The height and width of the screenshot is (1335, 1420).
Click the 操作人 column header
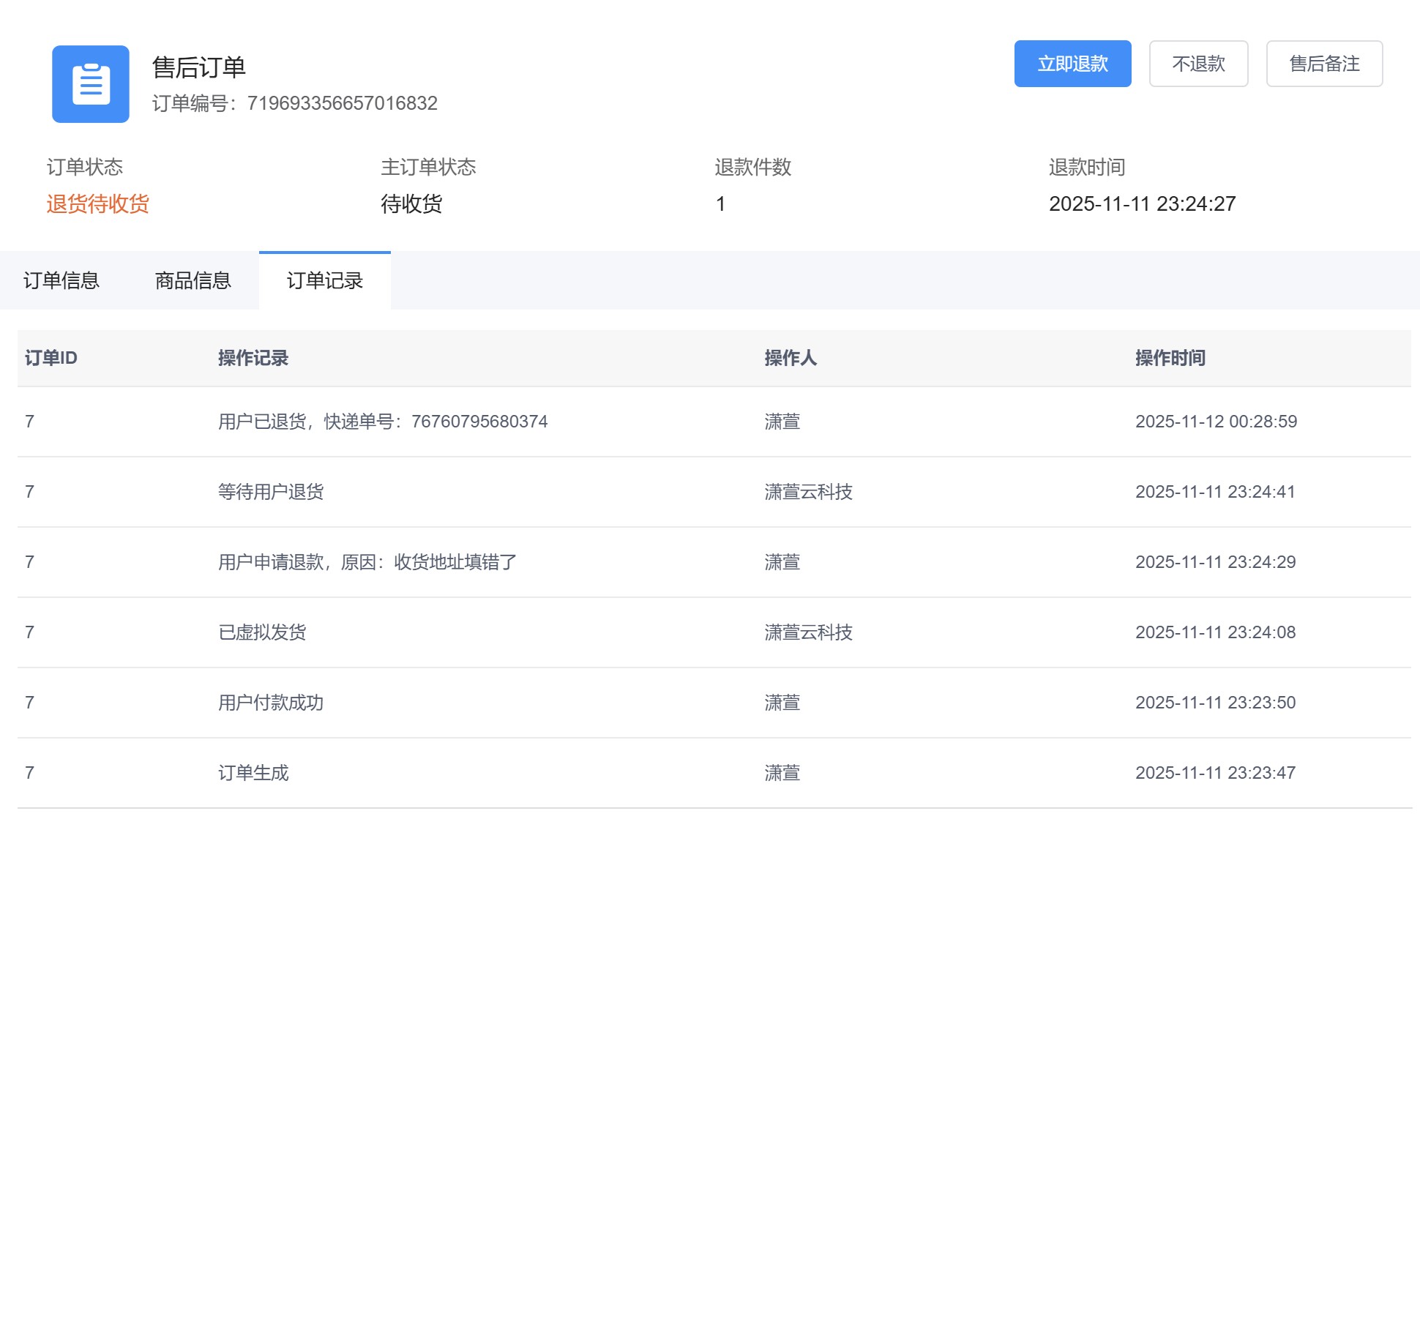point(790,358)
